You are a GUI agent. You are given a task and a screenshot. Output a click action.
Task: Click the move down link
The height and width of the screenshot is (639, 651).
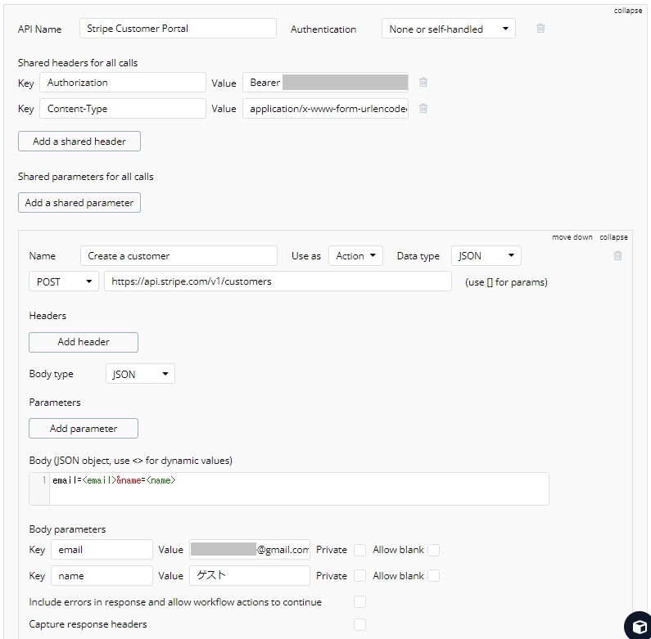tap(572, 237)
